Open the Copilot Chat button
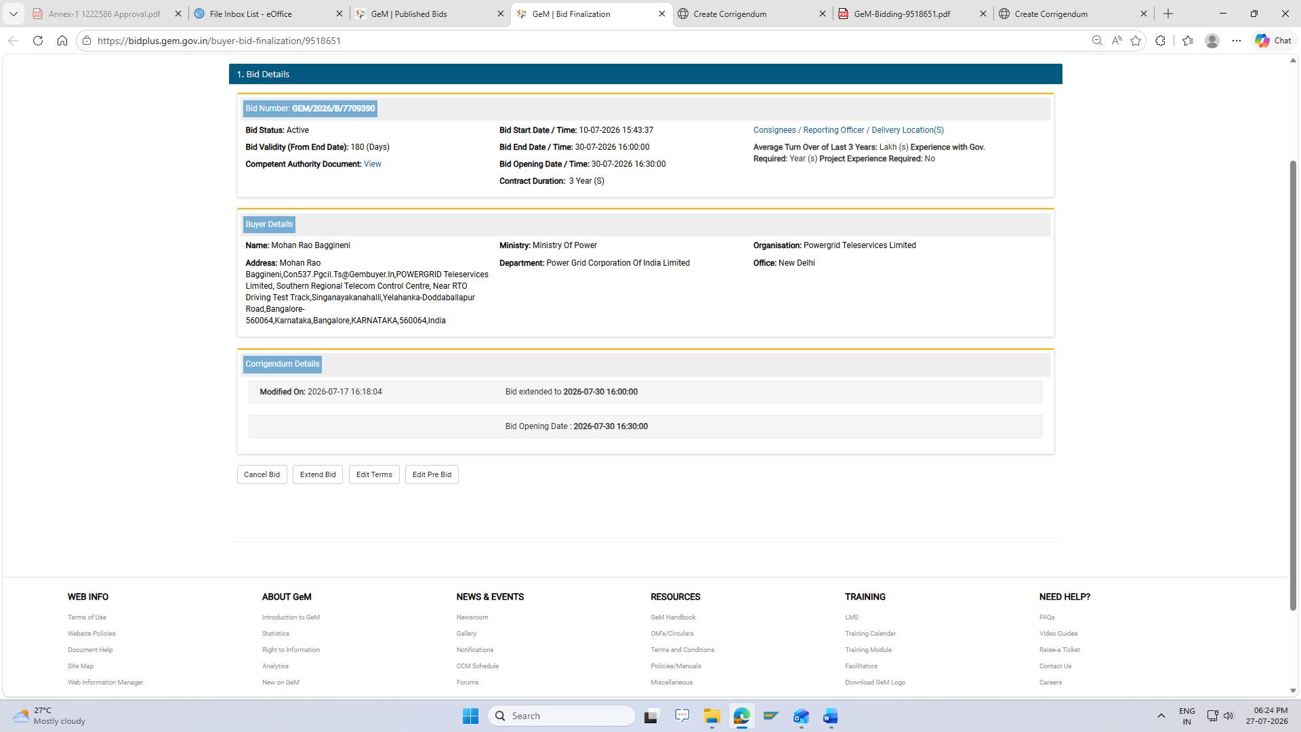1301x732 pixels. (x=1273, y=41)
